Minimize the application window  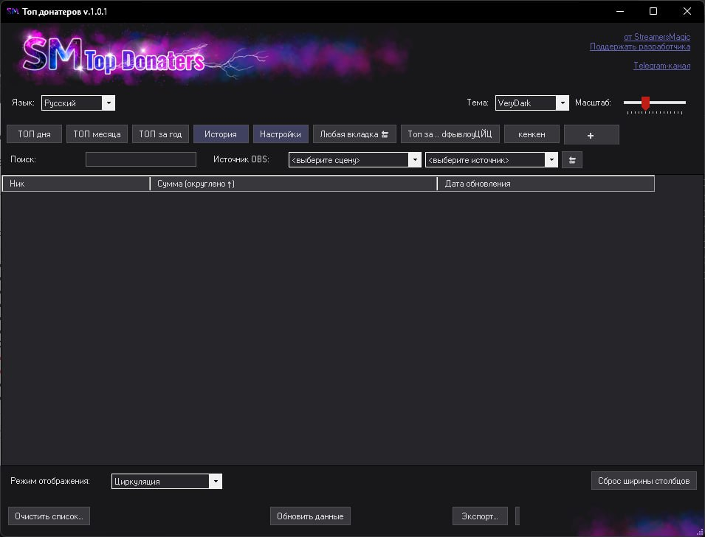coord(619,11)
